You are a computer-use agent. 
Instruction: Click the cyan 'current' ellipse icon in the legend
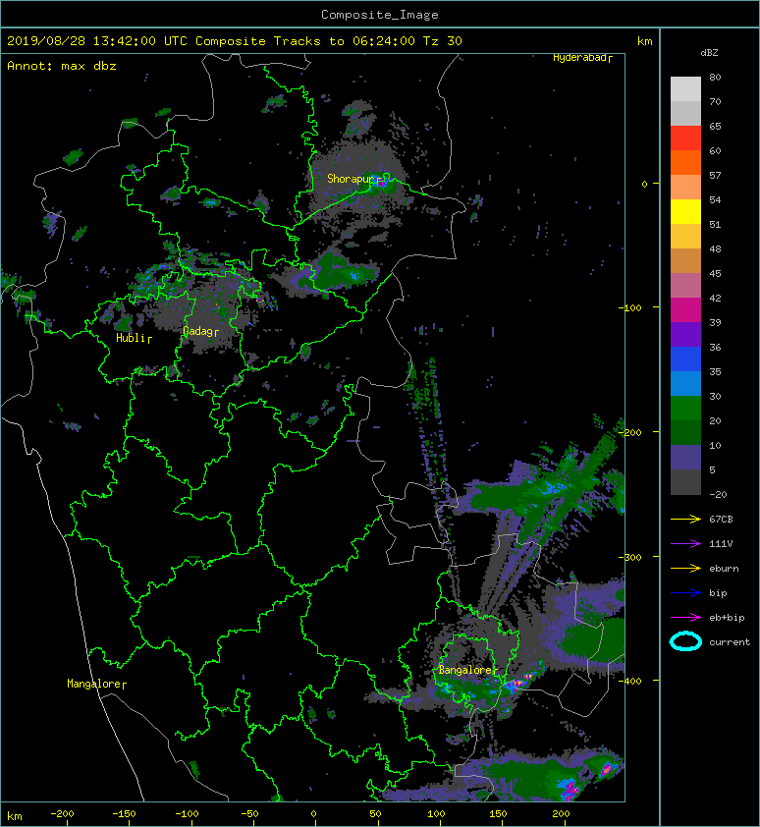[685, 641]
